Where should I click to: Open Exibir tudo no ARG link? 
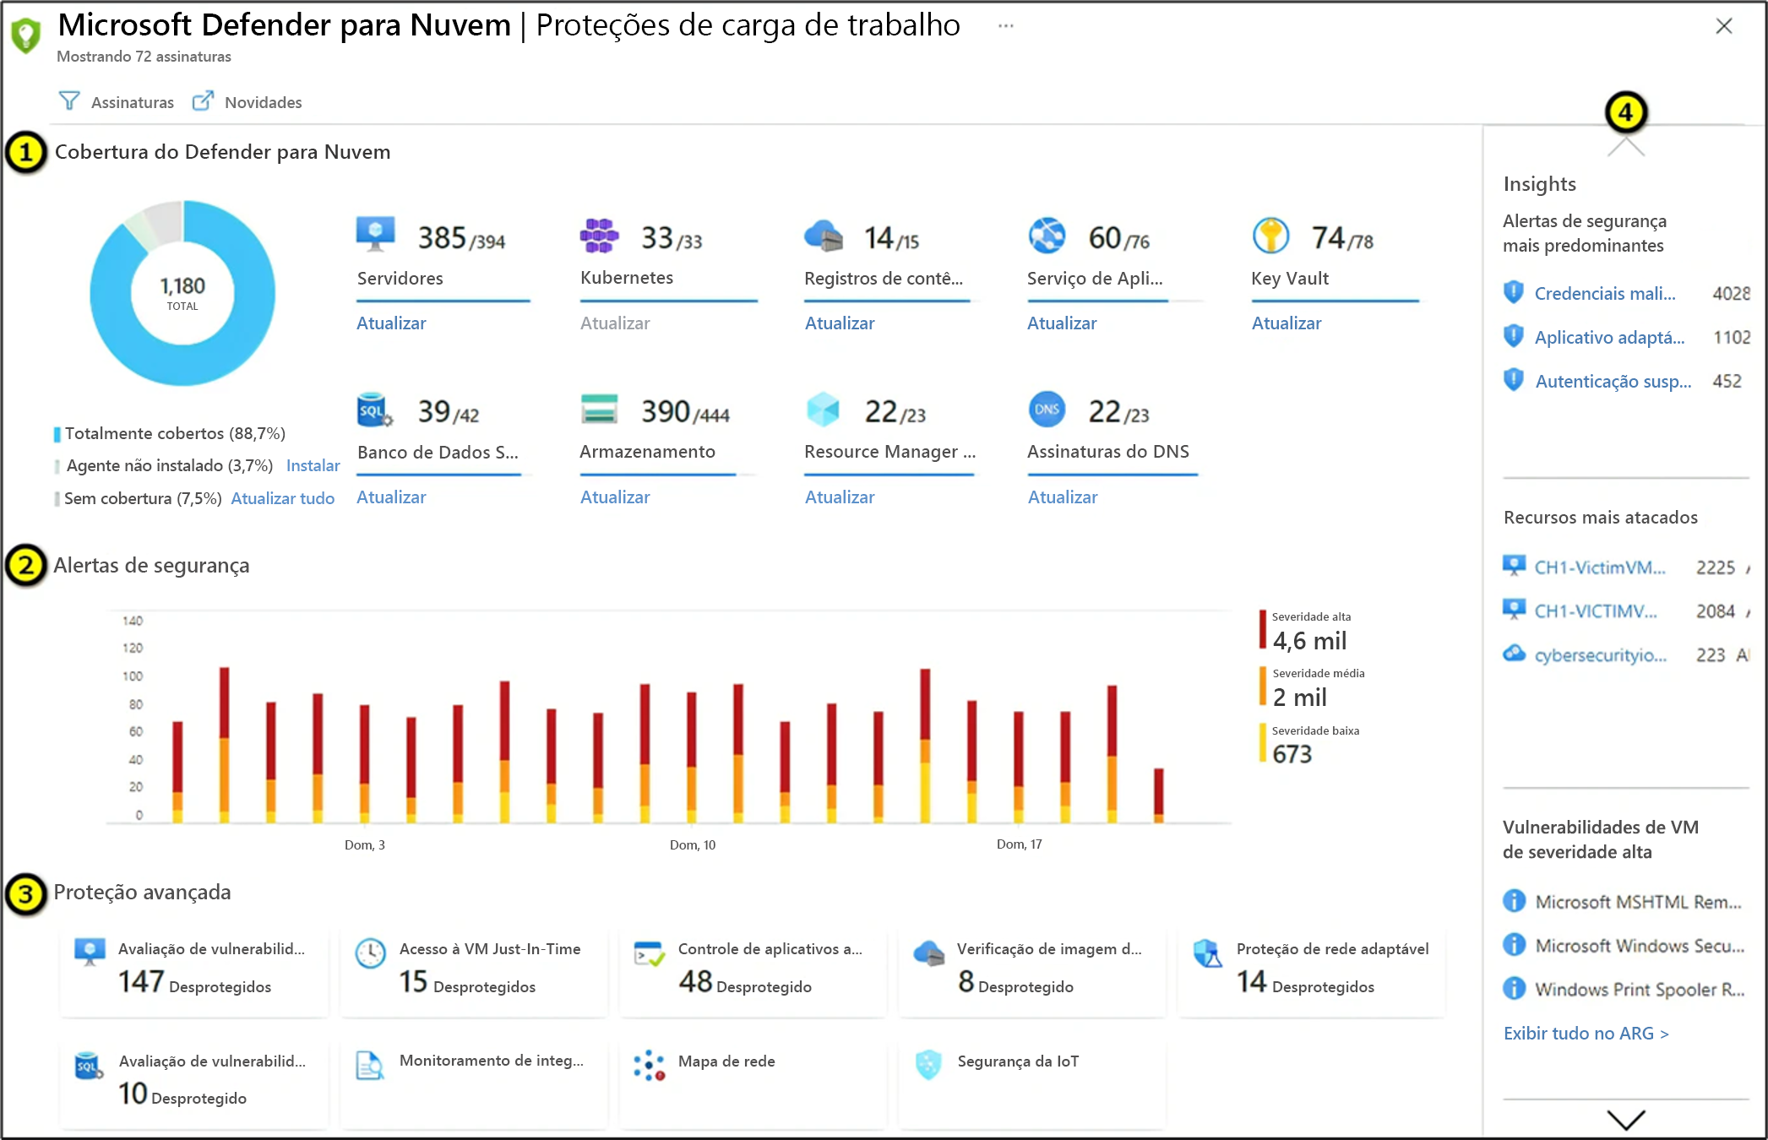click(x=1586, y=1033)
